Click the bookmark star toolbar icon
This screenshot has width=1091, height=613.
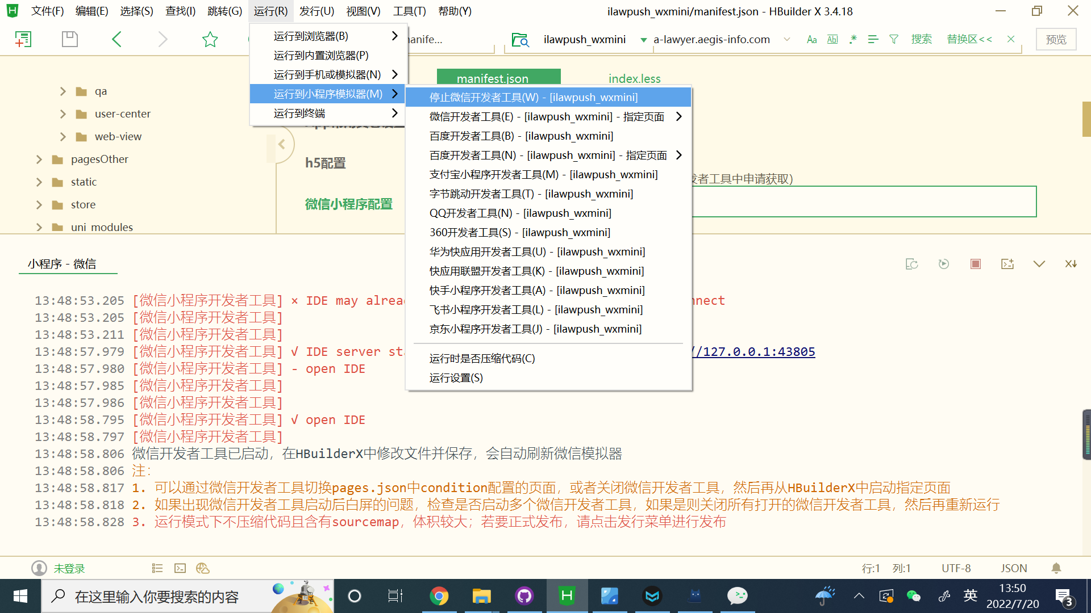pyautogui.click(x=210, y=39)
